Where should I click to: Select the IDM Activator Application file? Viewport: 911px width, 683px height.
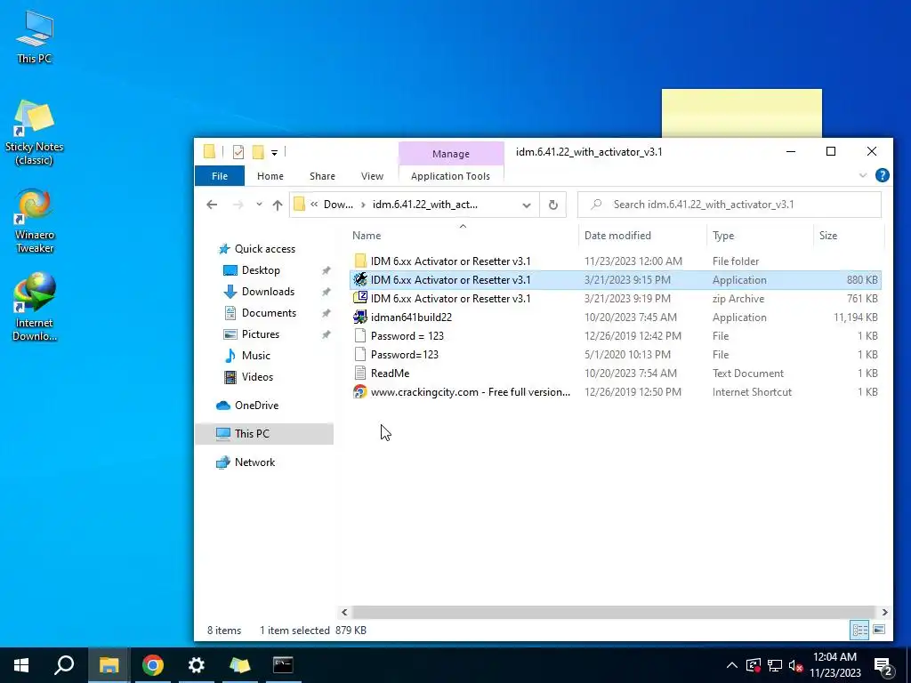coord(616,280)
